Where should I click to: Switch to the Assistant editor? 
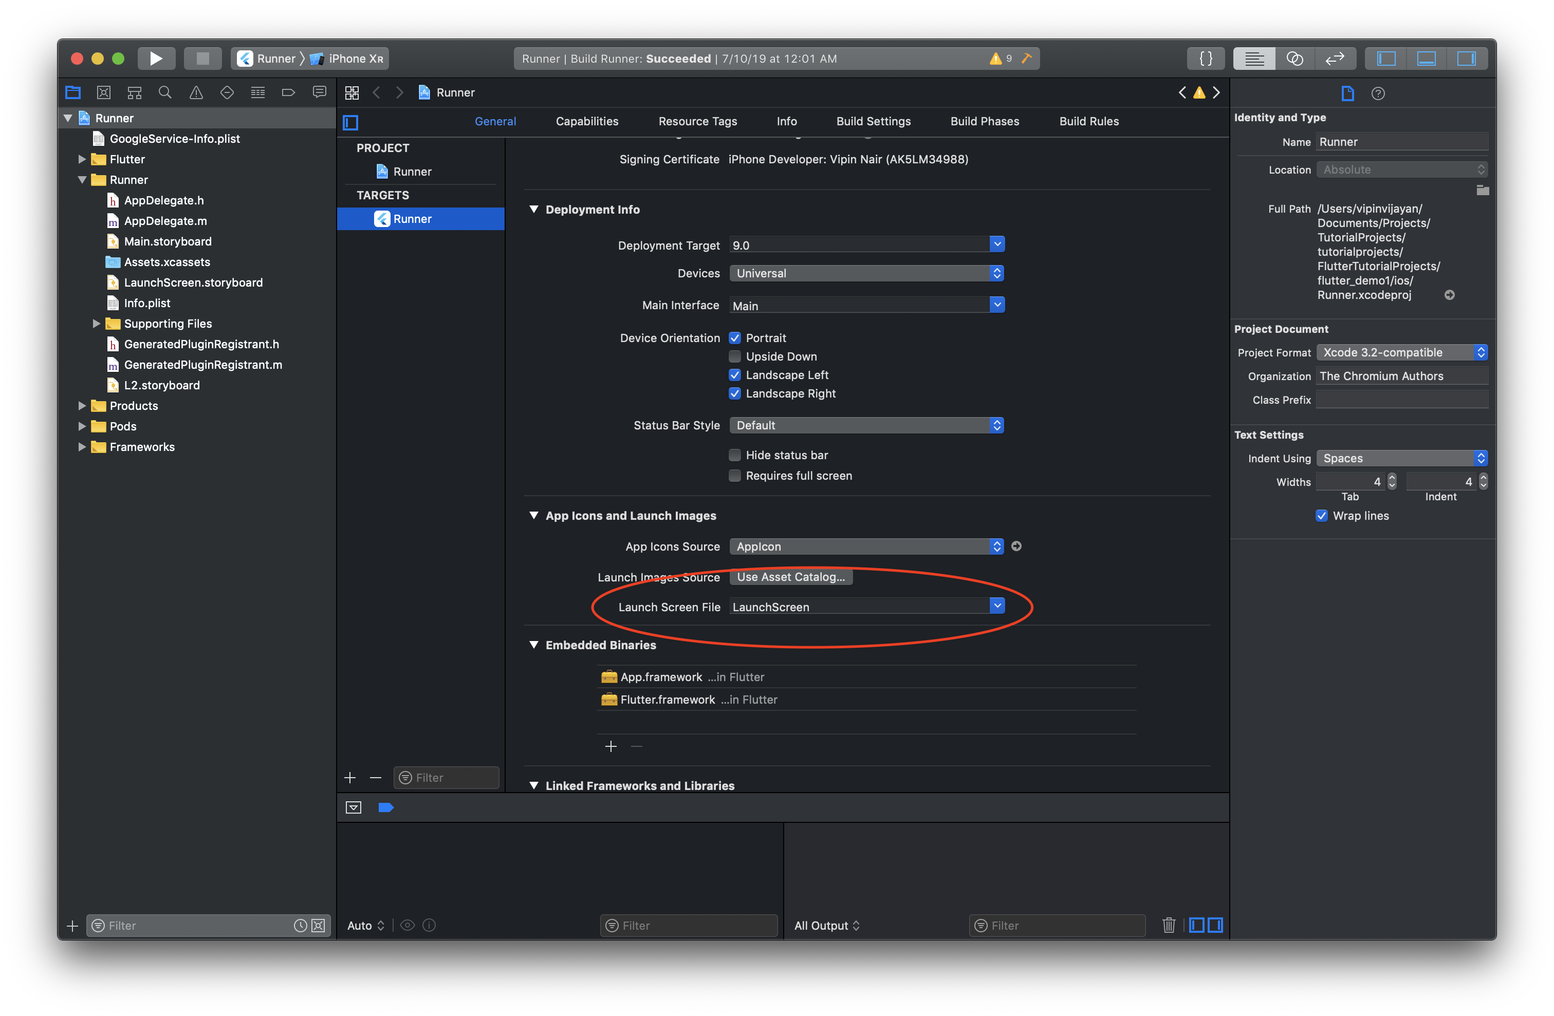point(1295,59)
